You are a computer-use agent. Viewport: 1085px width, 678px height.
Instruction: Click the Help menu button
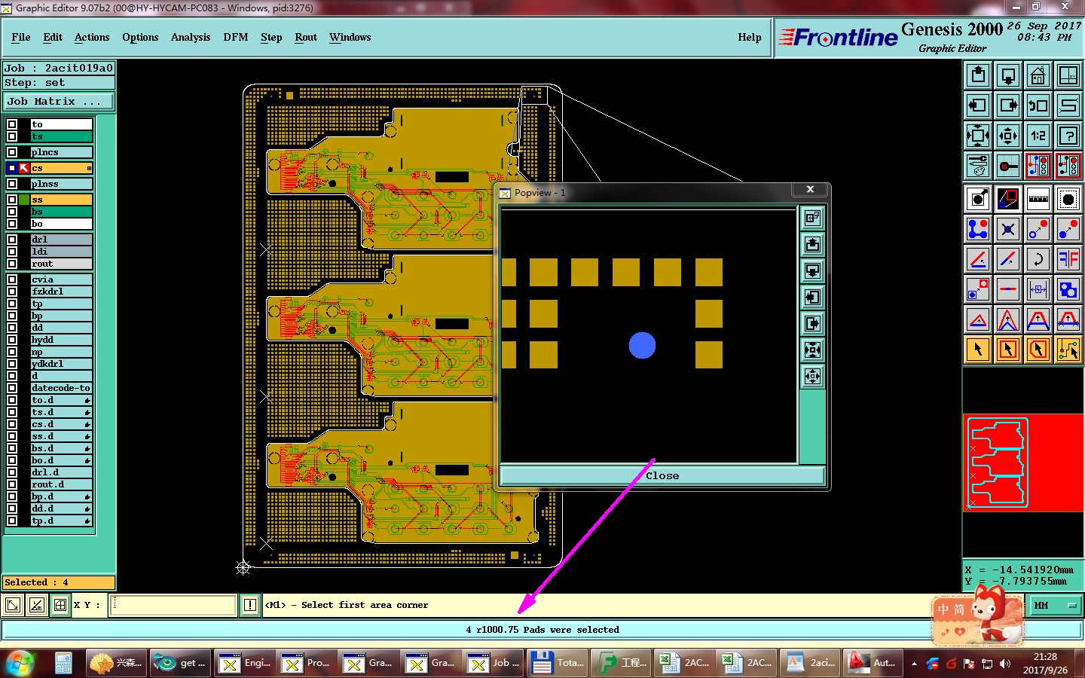[x=750, y=37]
